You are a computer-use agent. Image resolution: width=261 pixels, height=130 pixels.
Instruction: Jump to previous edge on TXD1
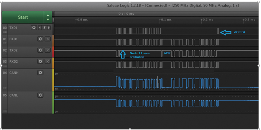pyautogui.click(x=40, y=28)
